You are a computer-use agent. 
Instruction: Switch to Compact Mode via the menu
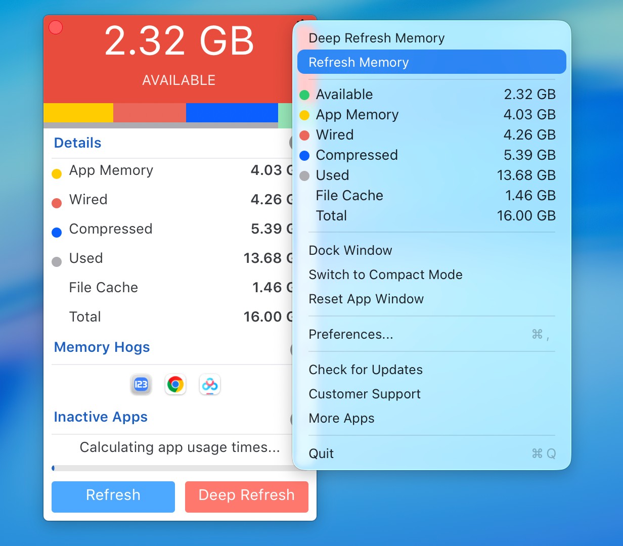[385, 275]
